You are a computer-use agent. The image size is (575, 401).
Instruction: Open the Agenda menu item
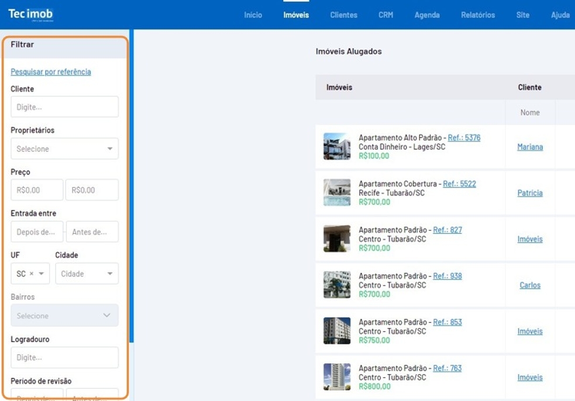point(427,15)
